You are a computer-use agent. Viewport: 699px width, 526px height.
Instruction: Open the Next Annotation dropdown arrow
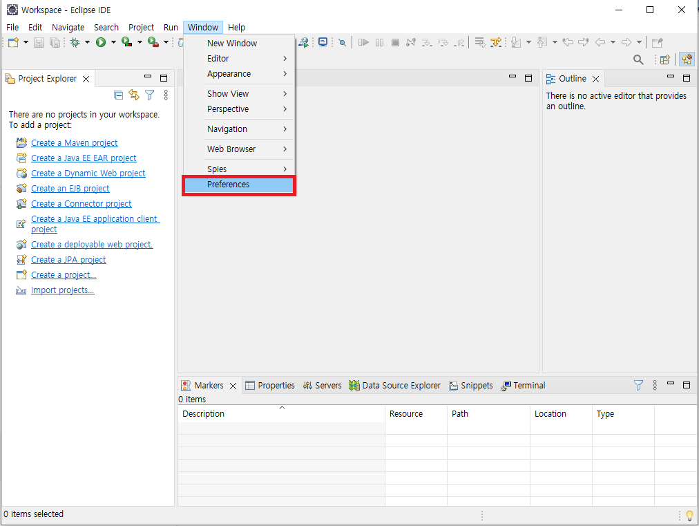[x=528, y=42]
